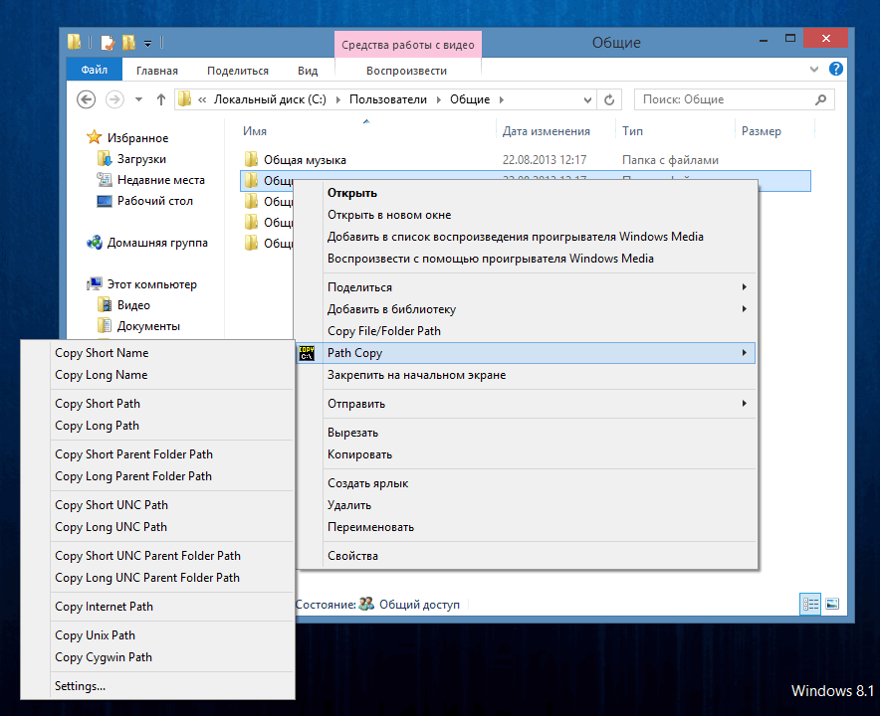
Task: Click the Path Copy menu icon
Action: (307, 353)
